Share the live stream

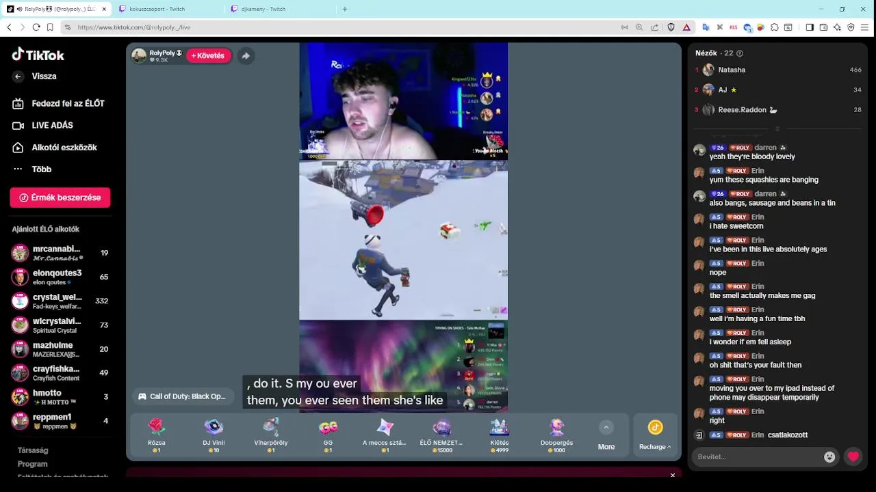(246, 56)
